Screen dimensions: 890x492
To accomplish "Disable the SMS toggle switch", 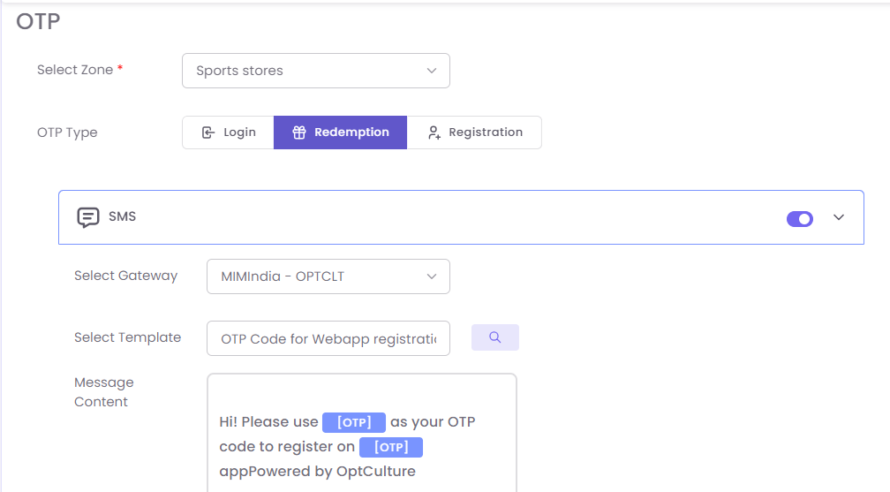I will coord(800,218).
